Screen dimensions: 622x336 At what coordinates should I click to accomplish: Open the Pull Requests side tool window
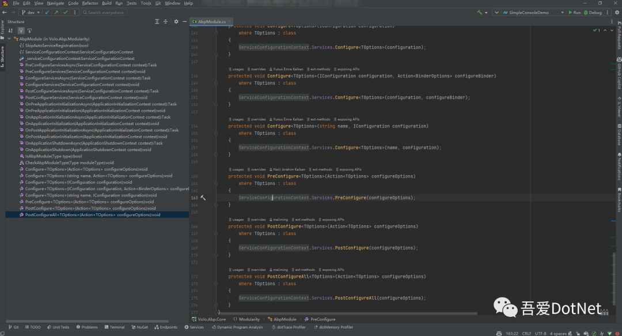[x=619, y=35]
